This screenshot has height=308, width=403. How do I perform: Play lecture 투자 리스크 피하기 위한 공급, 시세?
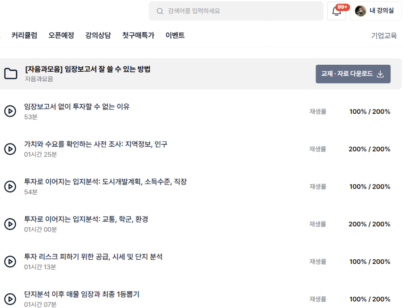pyautogui.click(x=10, y=262)
